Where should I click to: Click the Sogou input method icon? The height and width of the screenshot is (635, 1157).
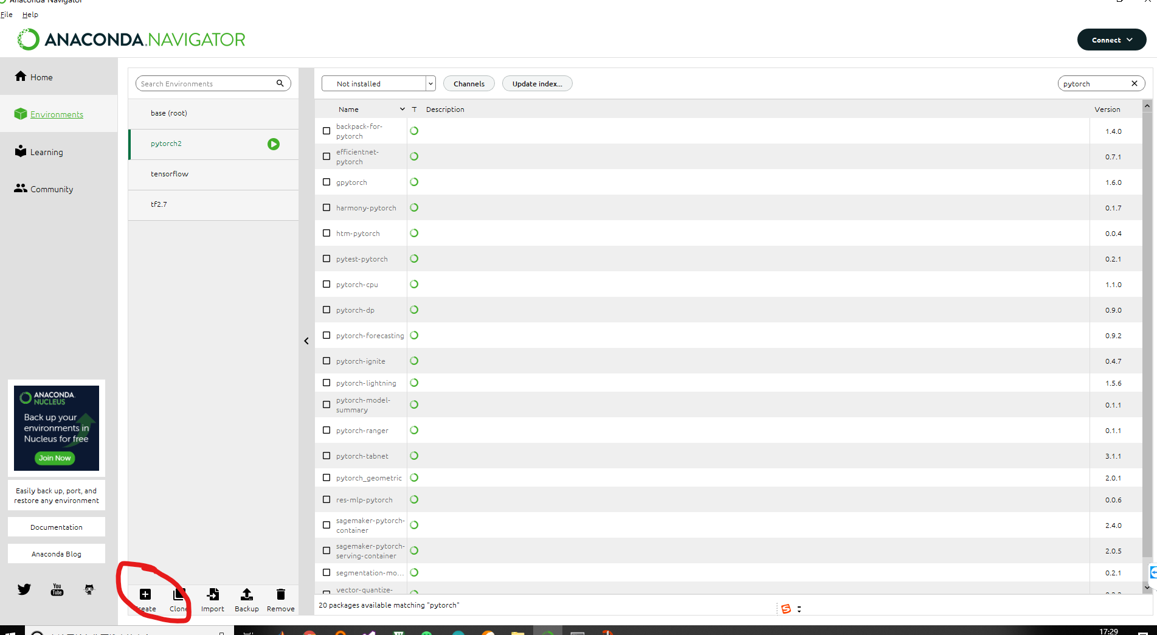tap(786, 609)
